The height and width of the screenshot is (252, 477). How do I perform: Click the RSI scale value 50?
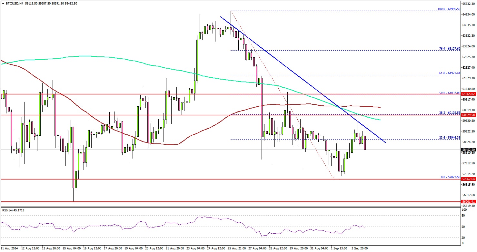point(463,227)
